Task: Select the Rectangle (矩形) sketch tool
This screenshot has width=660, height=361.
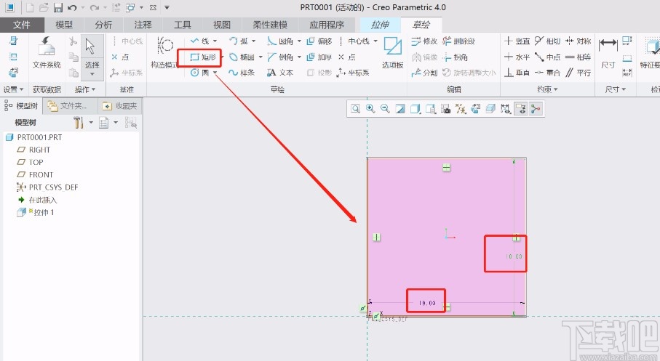Action: (x=203, y=57)
